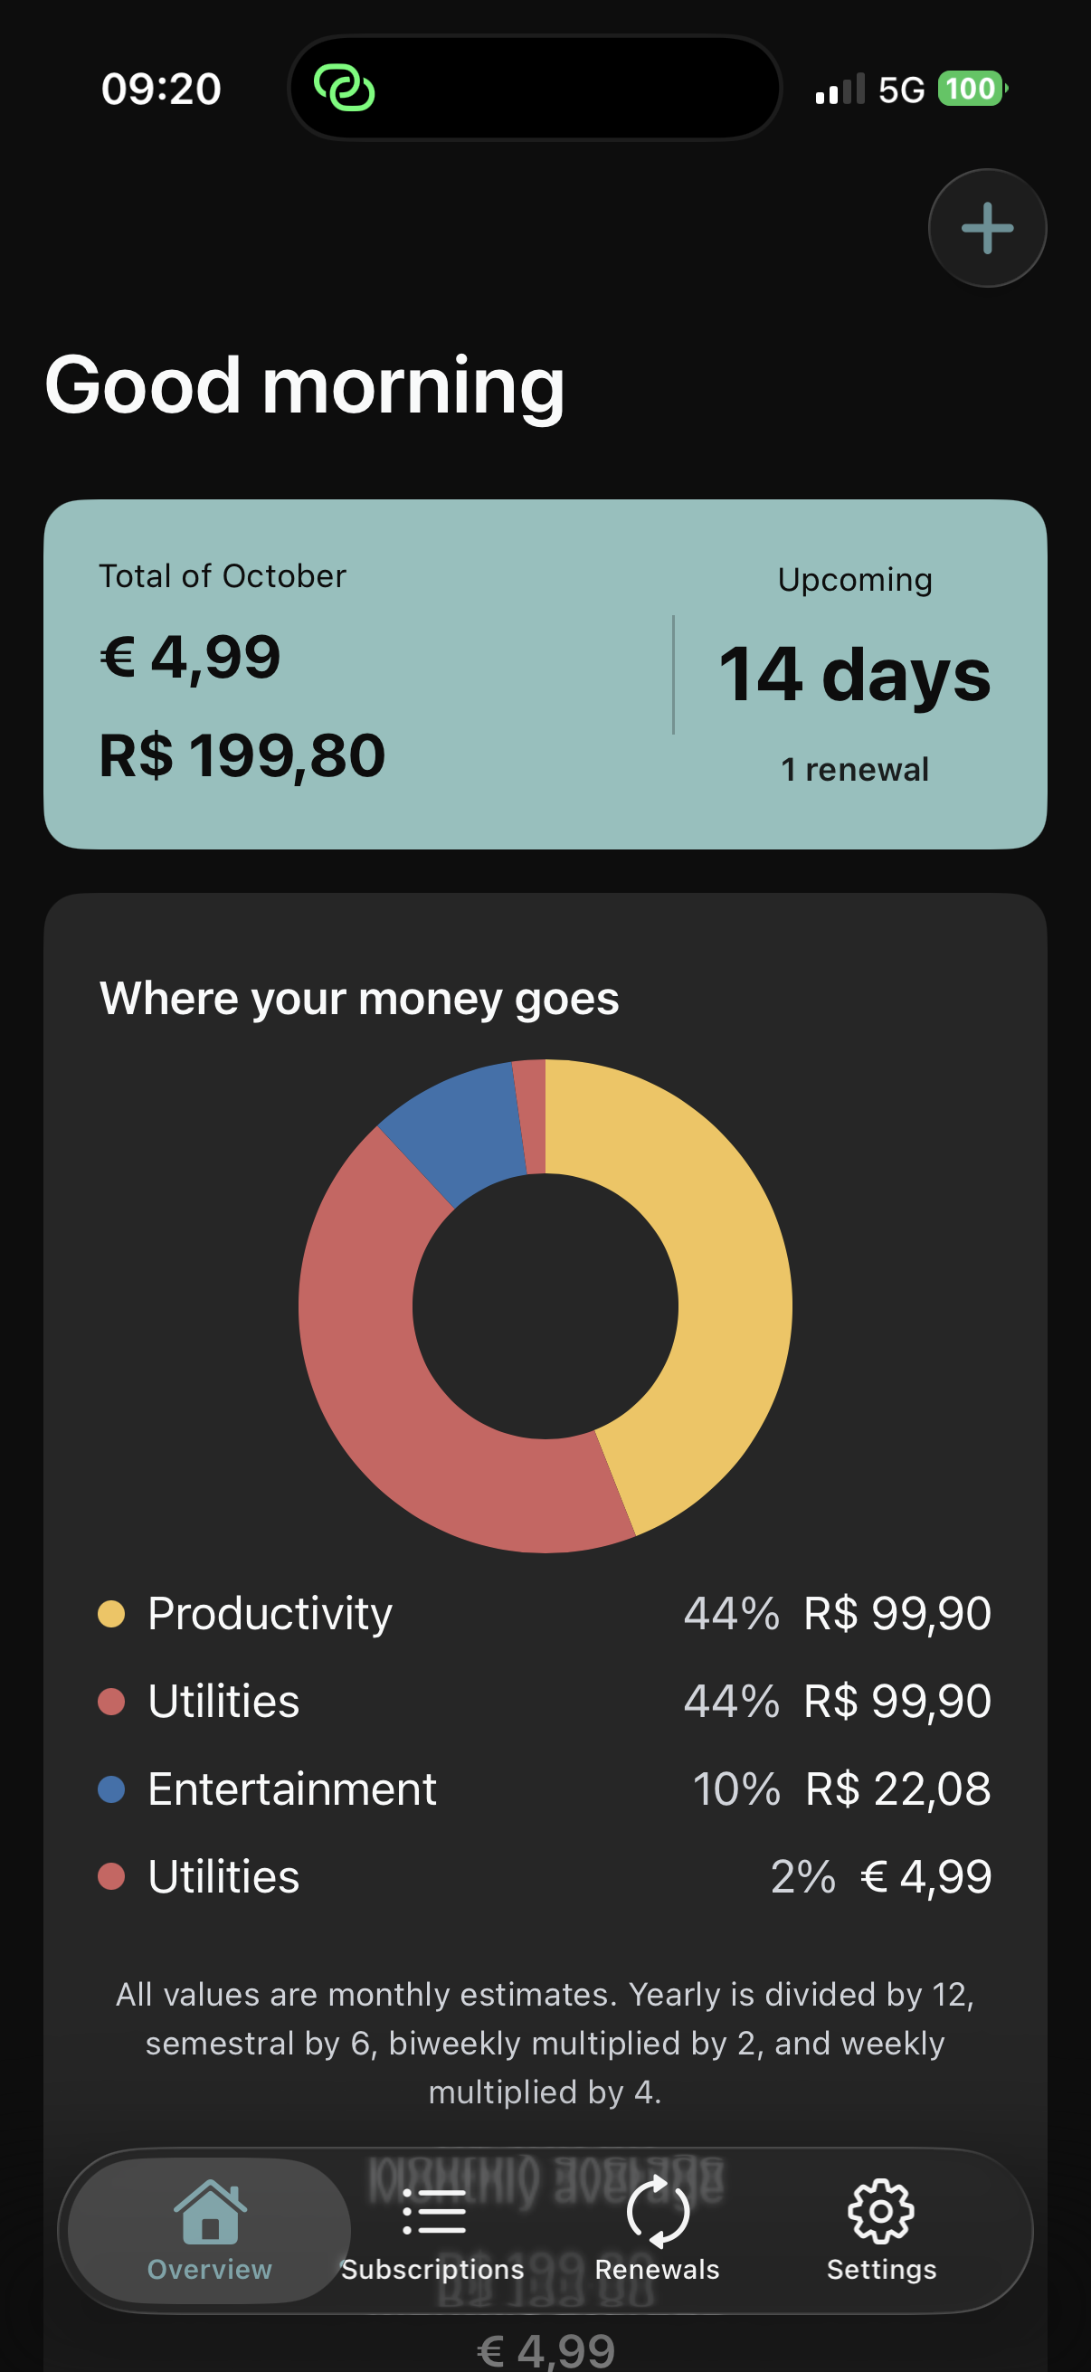1091x2372 pixels.
Task: Select the Renewals tab label
Action: [657, 2269]
